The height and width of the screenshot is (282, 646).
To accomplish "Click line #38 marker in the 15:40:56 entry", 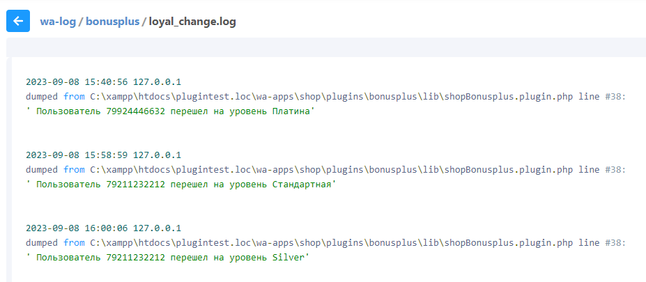I will (614, 97).
